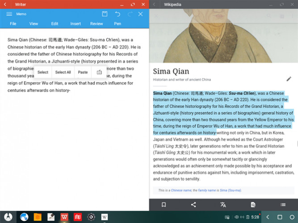Follow the family name link
Image resolution: width=298 pixels, height=223 pixels.
[x=207, y=190]
